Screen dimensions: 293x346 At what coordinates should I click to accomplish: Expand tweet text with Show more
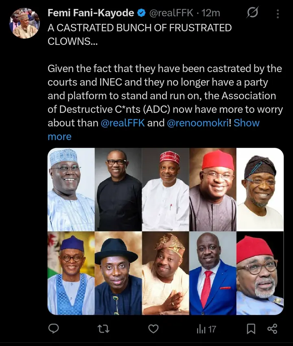point(247,123)
